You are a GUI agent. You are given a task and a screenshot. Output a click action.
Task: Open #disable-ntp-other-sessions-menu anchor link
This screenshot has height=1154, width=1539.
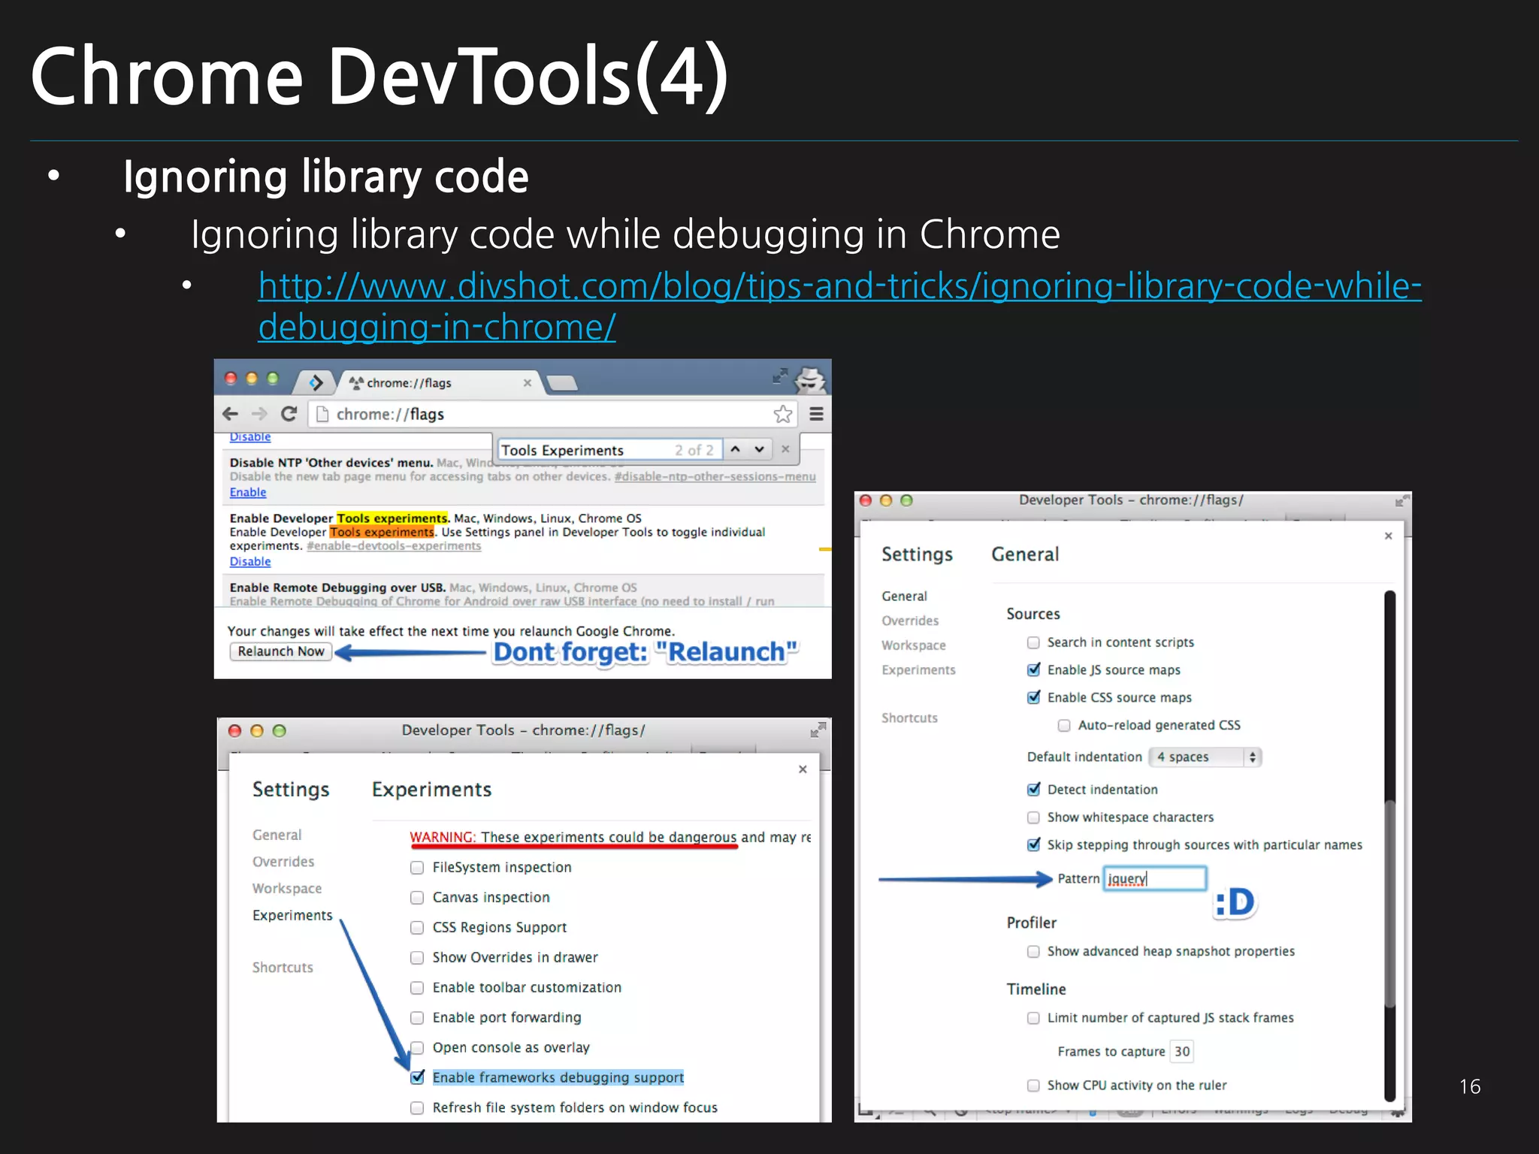point(715,476)
